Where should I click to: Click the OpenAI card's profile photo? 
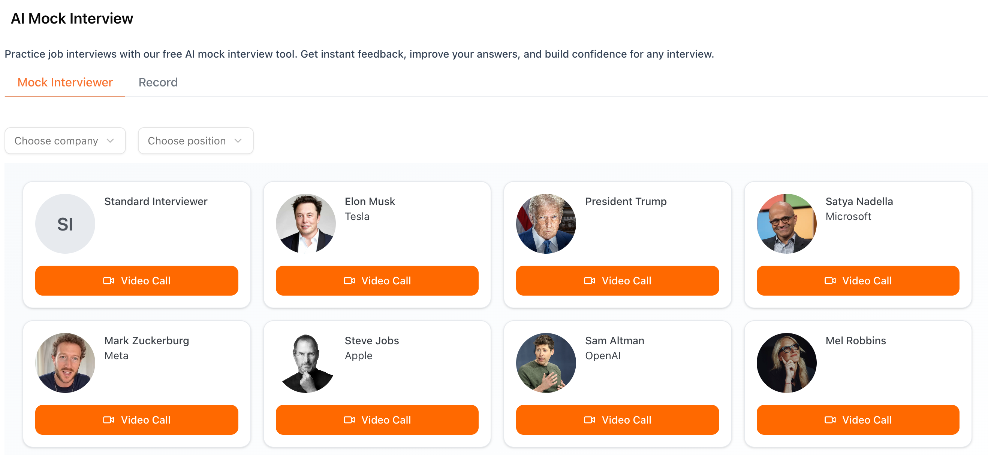(x=546, y=363)
